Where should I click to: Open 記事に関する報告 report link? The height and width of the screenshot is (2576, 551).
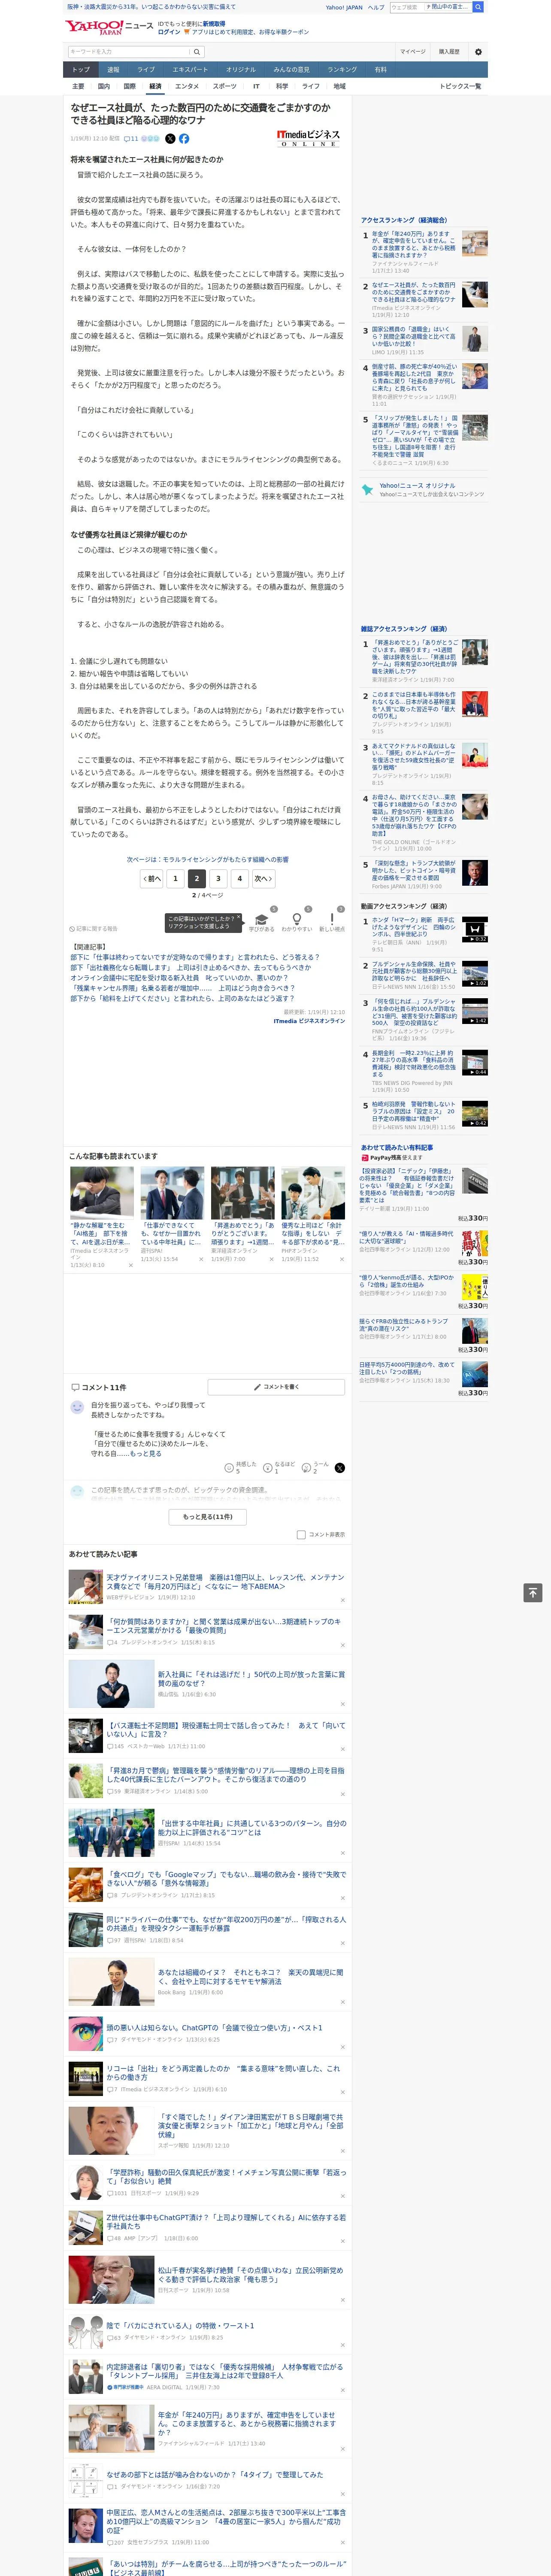pos(93,929)
